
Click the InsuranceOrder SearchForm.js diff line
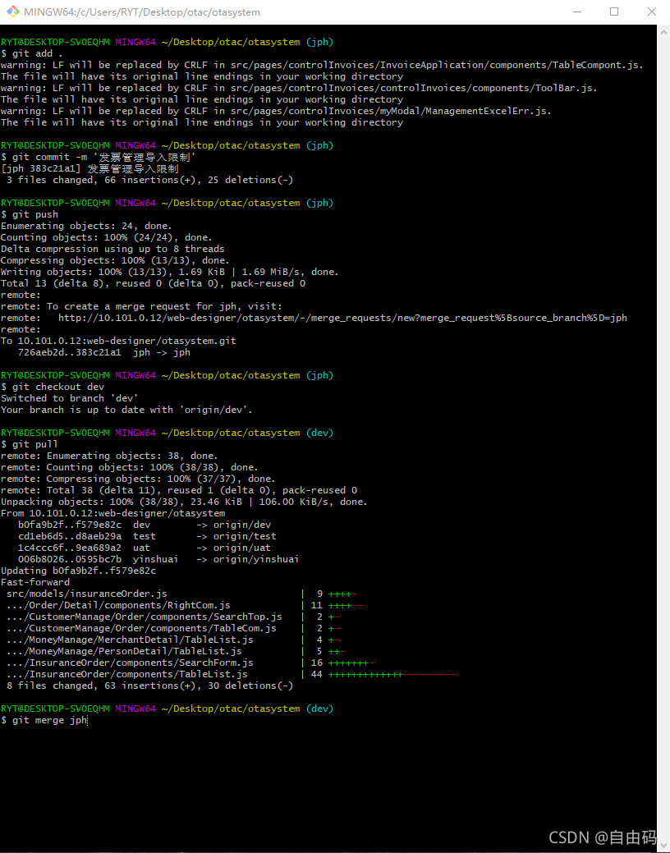pyautogui.click(x=130, y=663)
